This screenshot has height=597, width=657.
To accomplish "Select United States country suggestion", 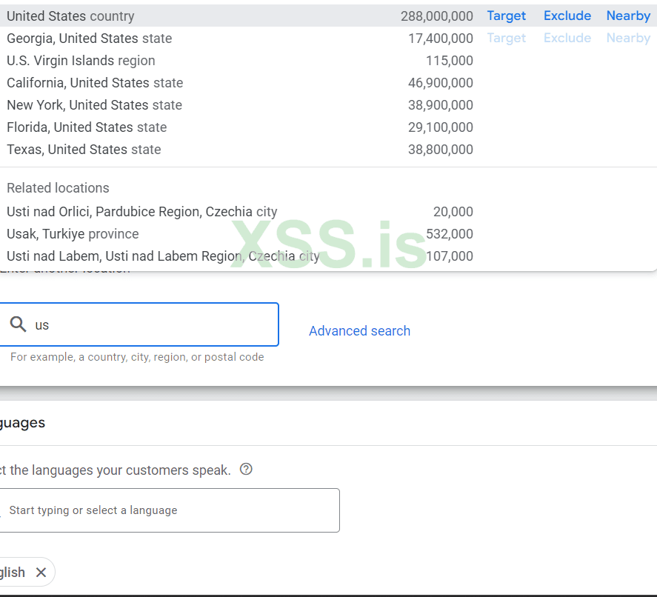I will [x=71, y=16].
